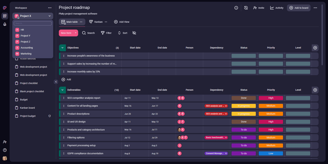The image size is (328, 164).
Task: Click the Low priority label on GDPR row
Action: pyautogui.click(x=271, y=154)
